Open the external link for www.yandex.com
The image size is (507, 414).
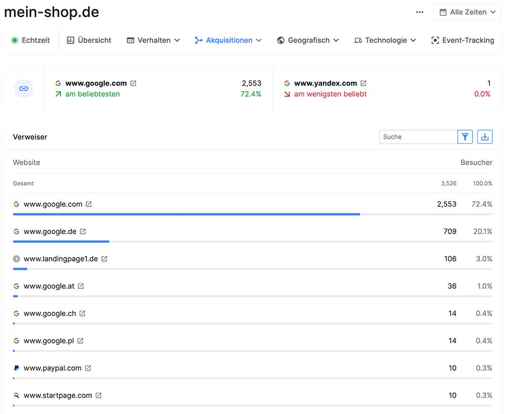click(x=363, y=83)
